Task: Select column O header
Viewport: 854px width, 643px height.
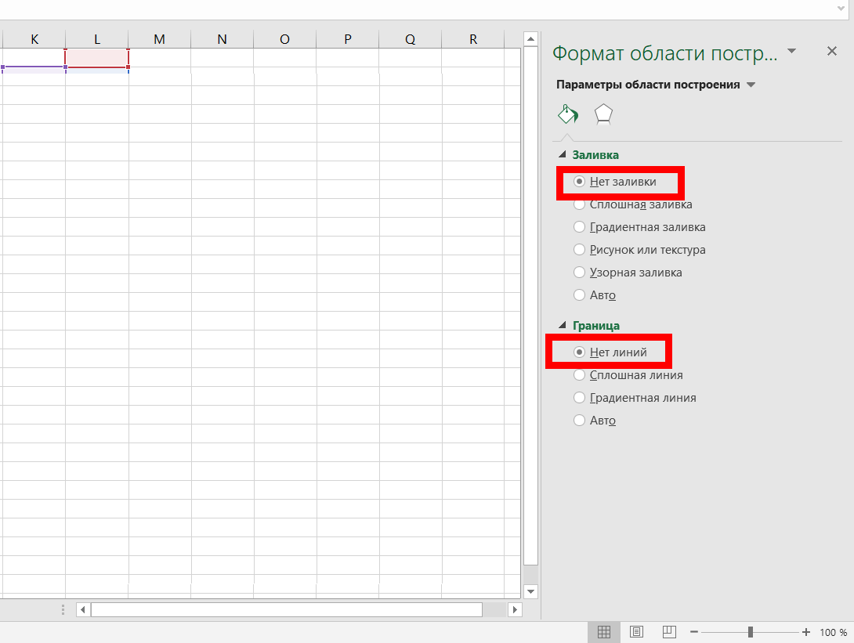Action: coord(285,39)
